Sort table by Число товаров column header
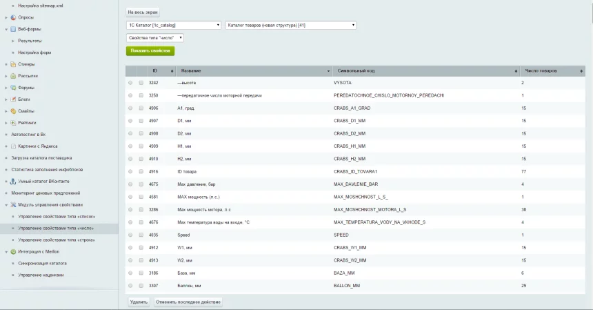 (x=552, y=71)
